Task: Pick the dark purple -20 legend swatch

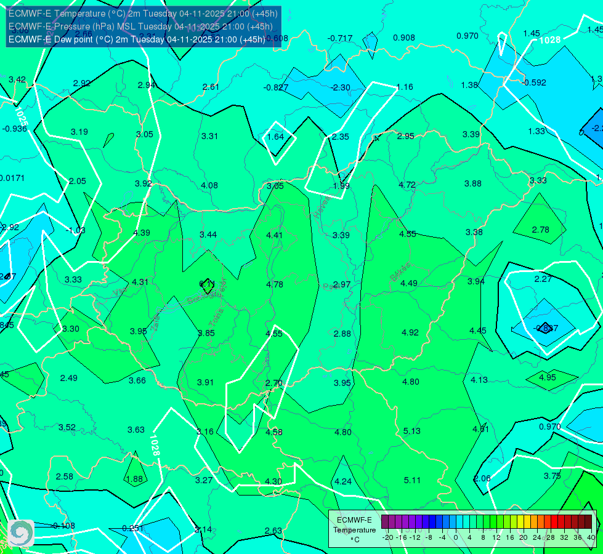Action: (x=385, y=522)
